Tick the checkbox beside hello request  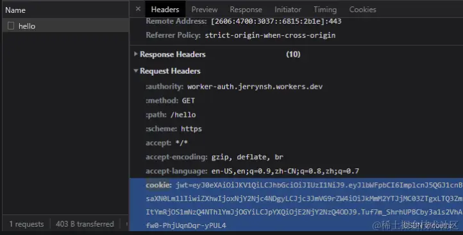(11, 26)
